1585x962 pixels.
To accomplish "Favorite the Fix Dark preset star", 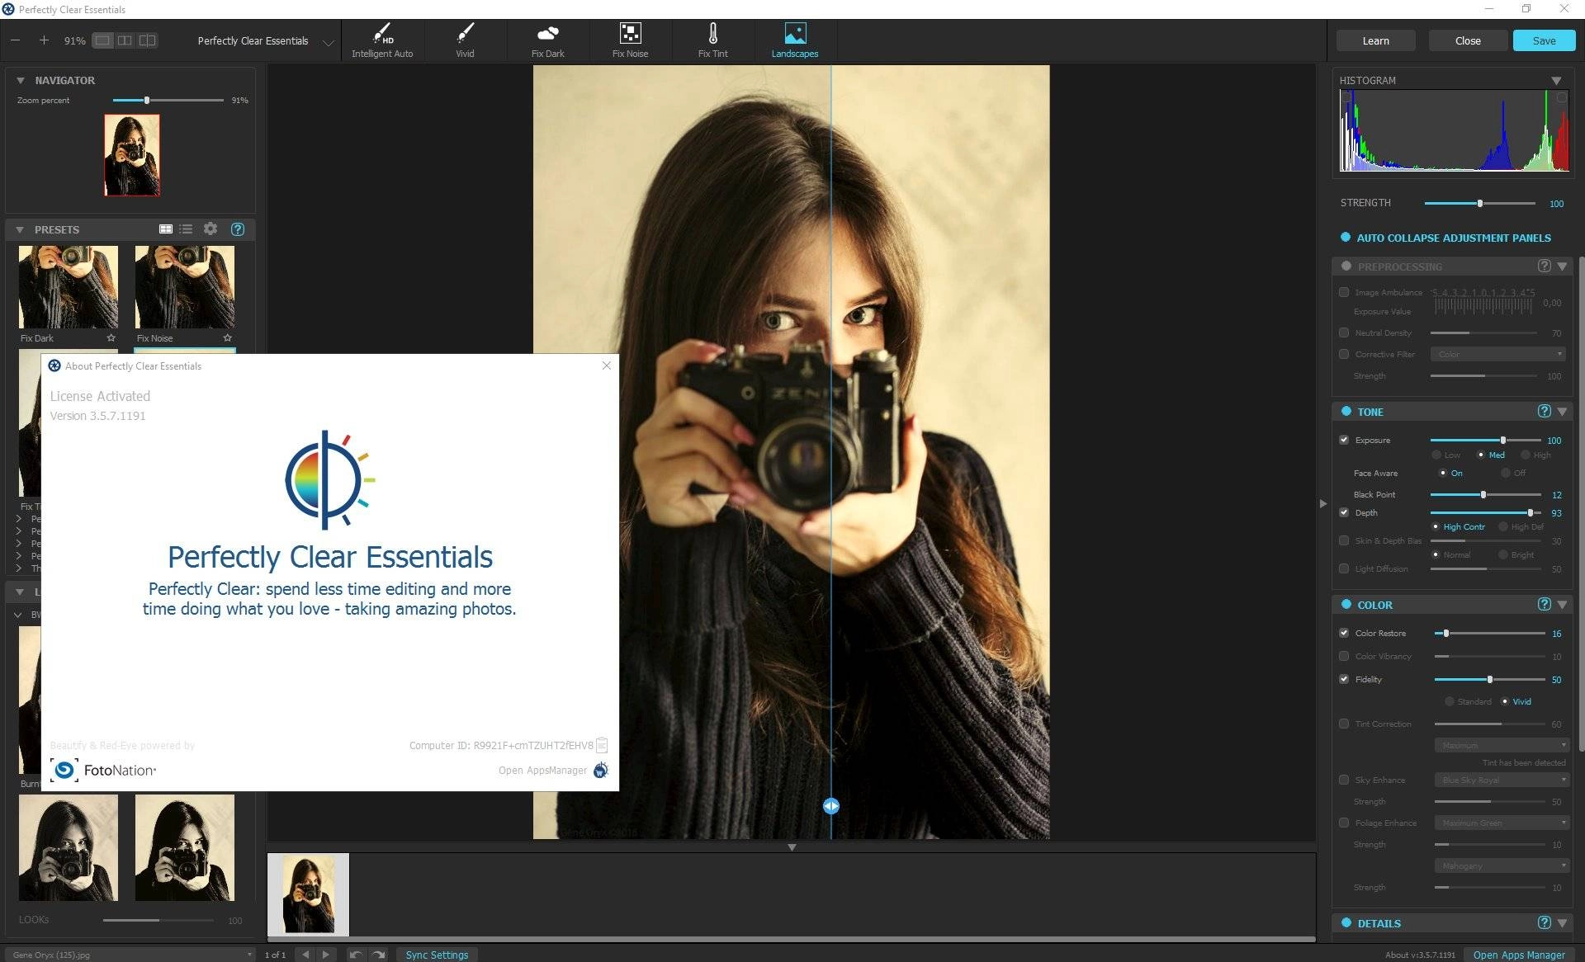I will click(111, 338).
